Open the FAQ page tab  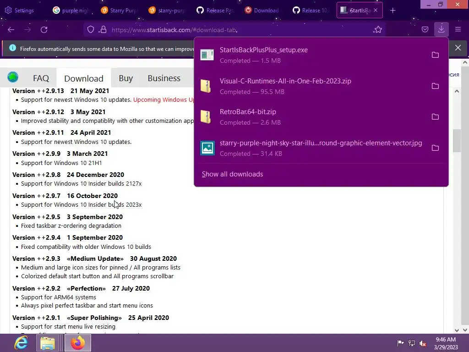point(41,78)
